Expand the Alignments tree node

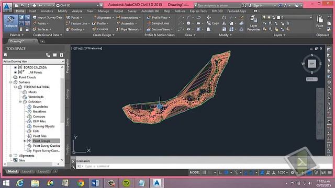point(10,156)
